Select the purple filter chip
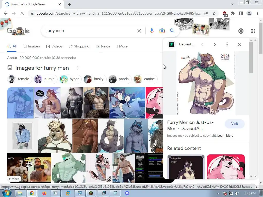Image resolution: width=263 pixels, height=197 pixels. [45, 79]
